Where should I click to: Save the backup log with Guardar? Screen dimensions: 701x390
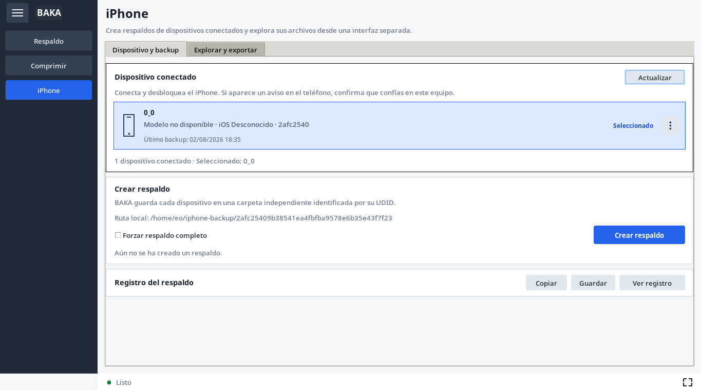(x=593, y=283)
